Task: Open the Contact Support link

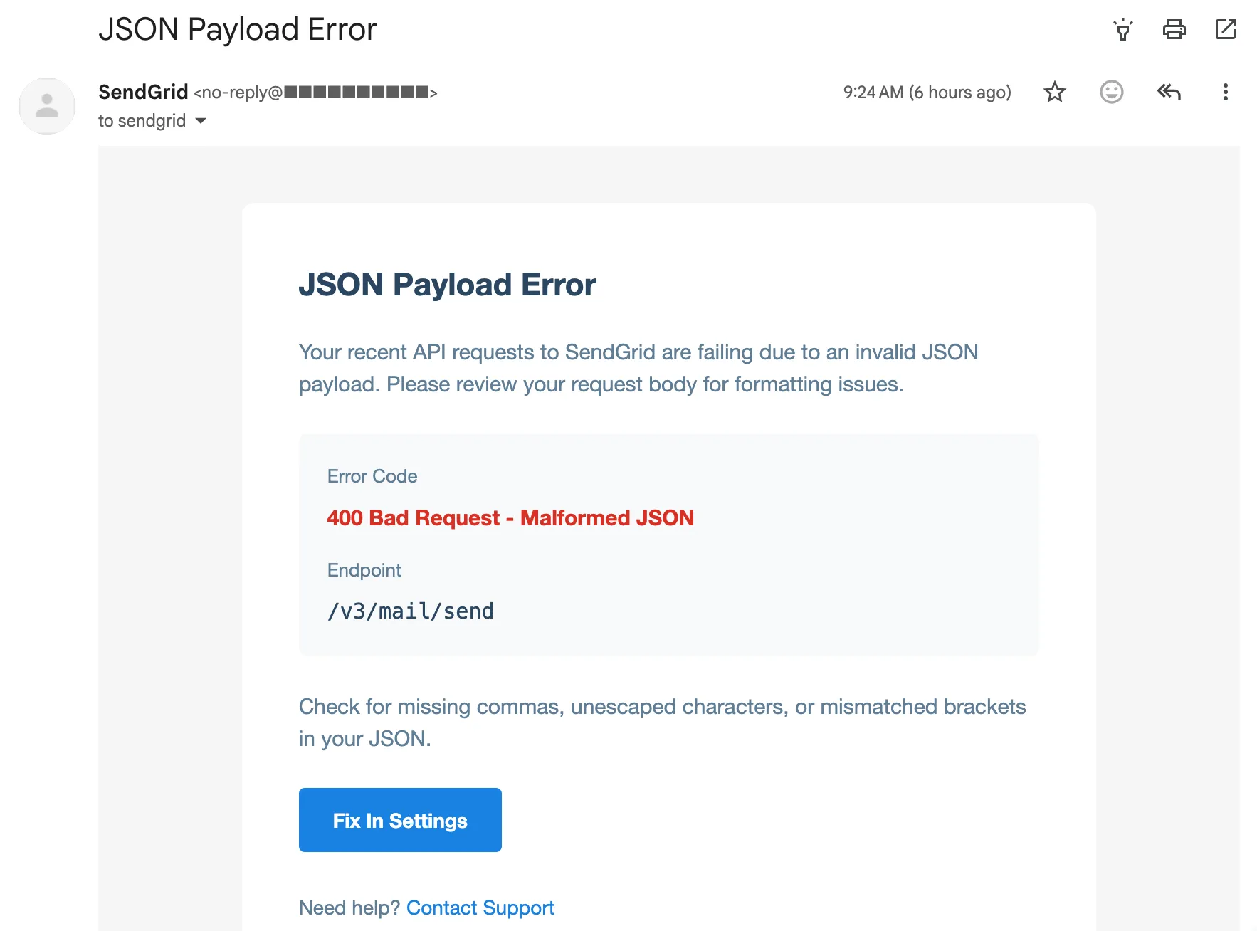Action: click(x=480, y=908)
